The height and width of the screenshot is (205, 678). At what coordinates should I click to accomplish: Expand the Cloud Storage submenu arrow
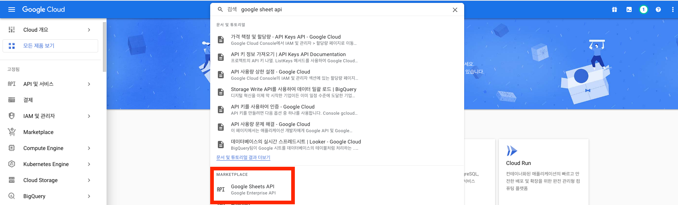(x=89, y=180)
